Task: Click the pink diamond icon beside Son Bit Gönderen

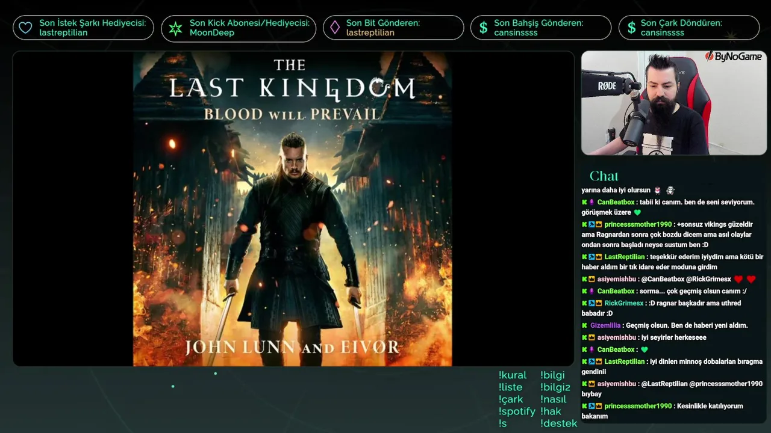Action: click(x=334, y=28)
